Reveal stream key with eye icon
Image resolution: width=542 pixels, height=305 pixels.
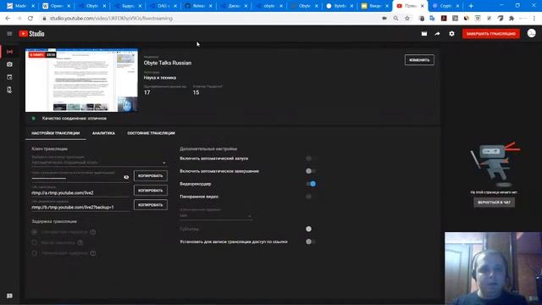coord(126,177)
